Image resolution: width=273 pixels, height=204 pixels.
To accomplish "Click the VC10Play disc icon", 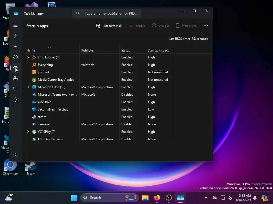I will point(34,132).
